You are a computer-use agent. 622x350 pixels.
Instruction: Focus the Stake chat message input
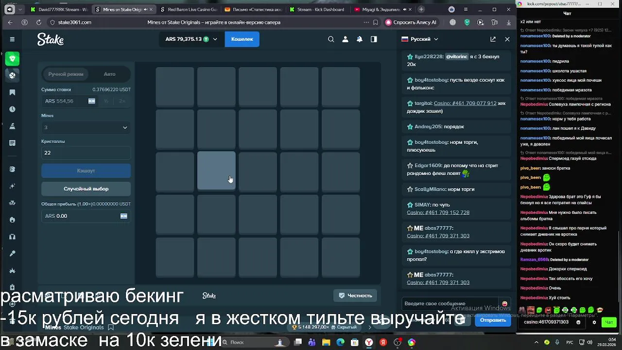click(451, 304)
